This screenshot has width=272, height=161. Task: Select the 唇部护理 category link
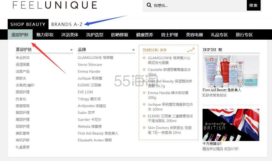point(23,119)
